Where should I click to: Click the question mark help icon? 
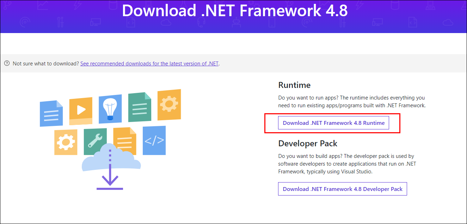pos(7,64)
